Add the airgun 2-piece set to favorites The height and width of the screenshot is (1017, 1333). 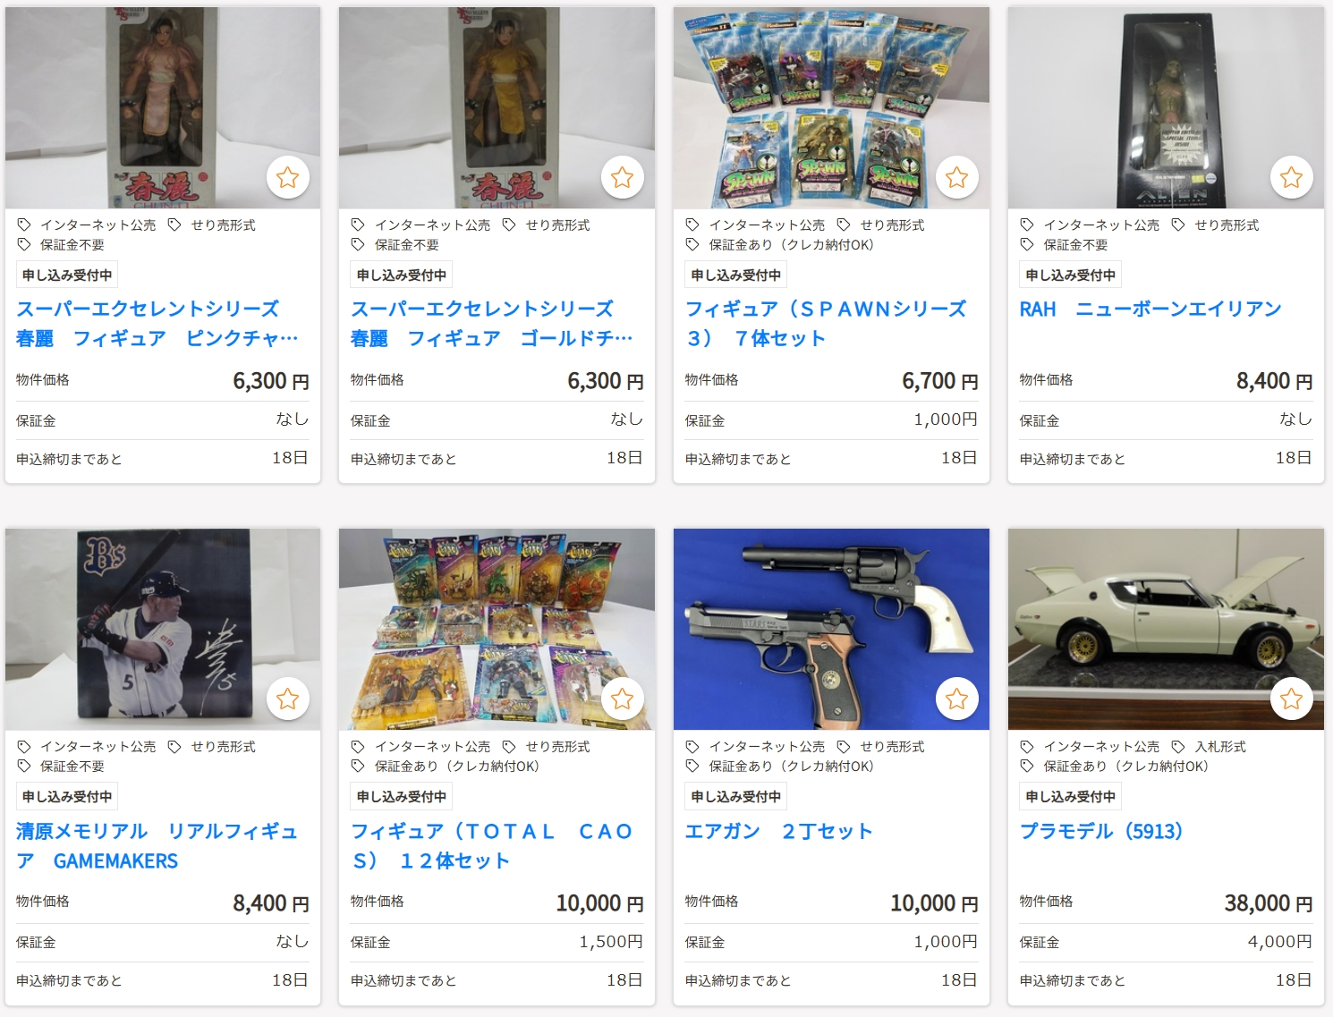click(956, 699)
